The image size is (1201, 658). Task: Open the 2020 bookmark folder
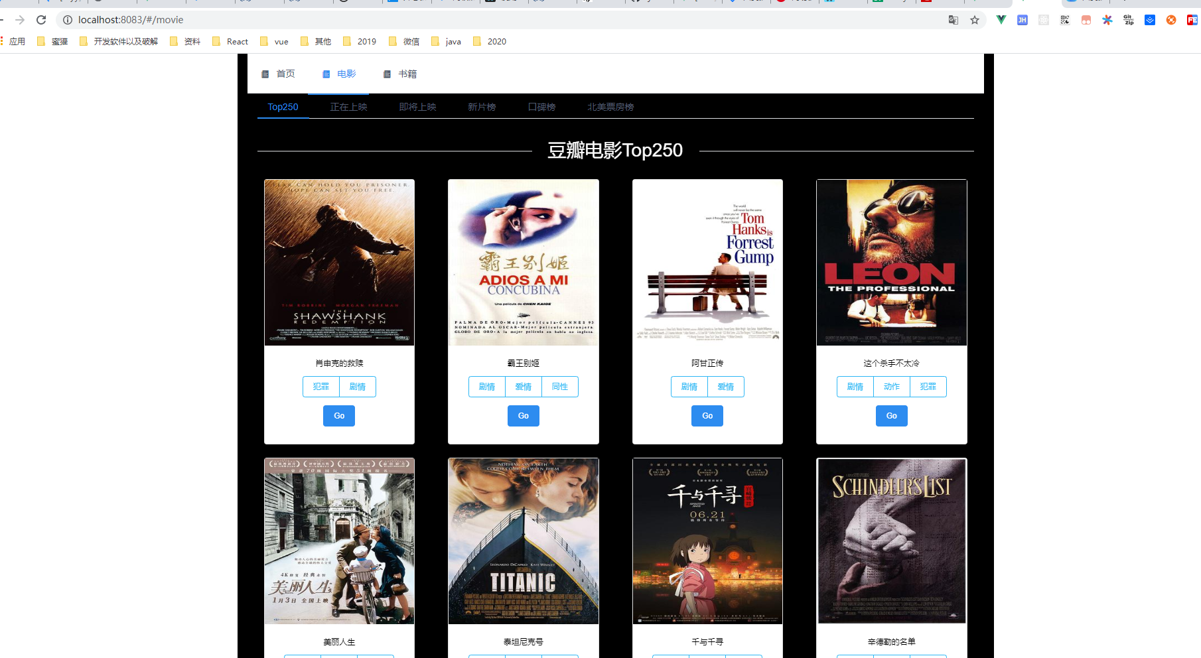(x=490, y=41)
